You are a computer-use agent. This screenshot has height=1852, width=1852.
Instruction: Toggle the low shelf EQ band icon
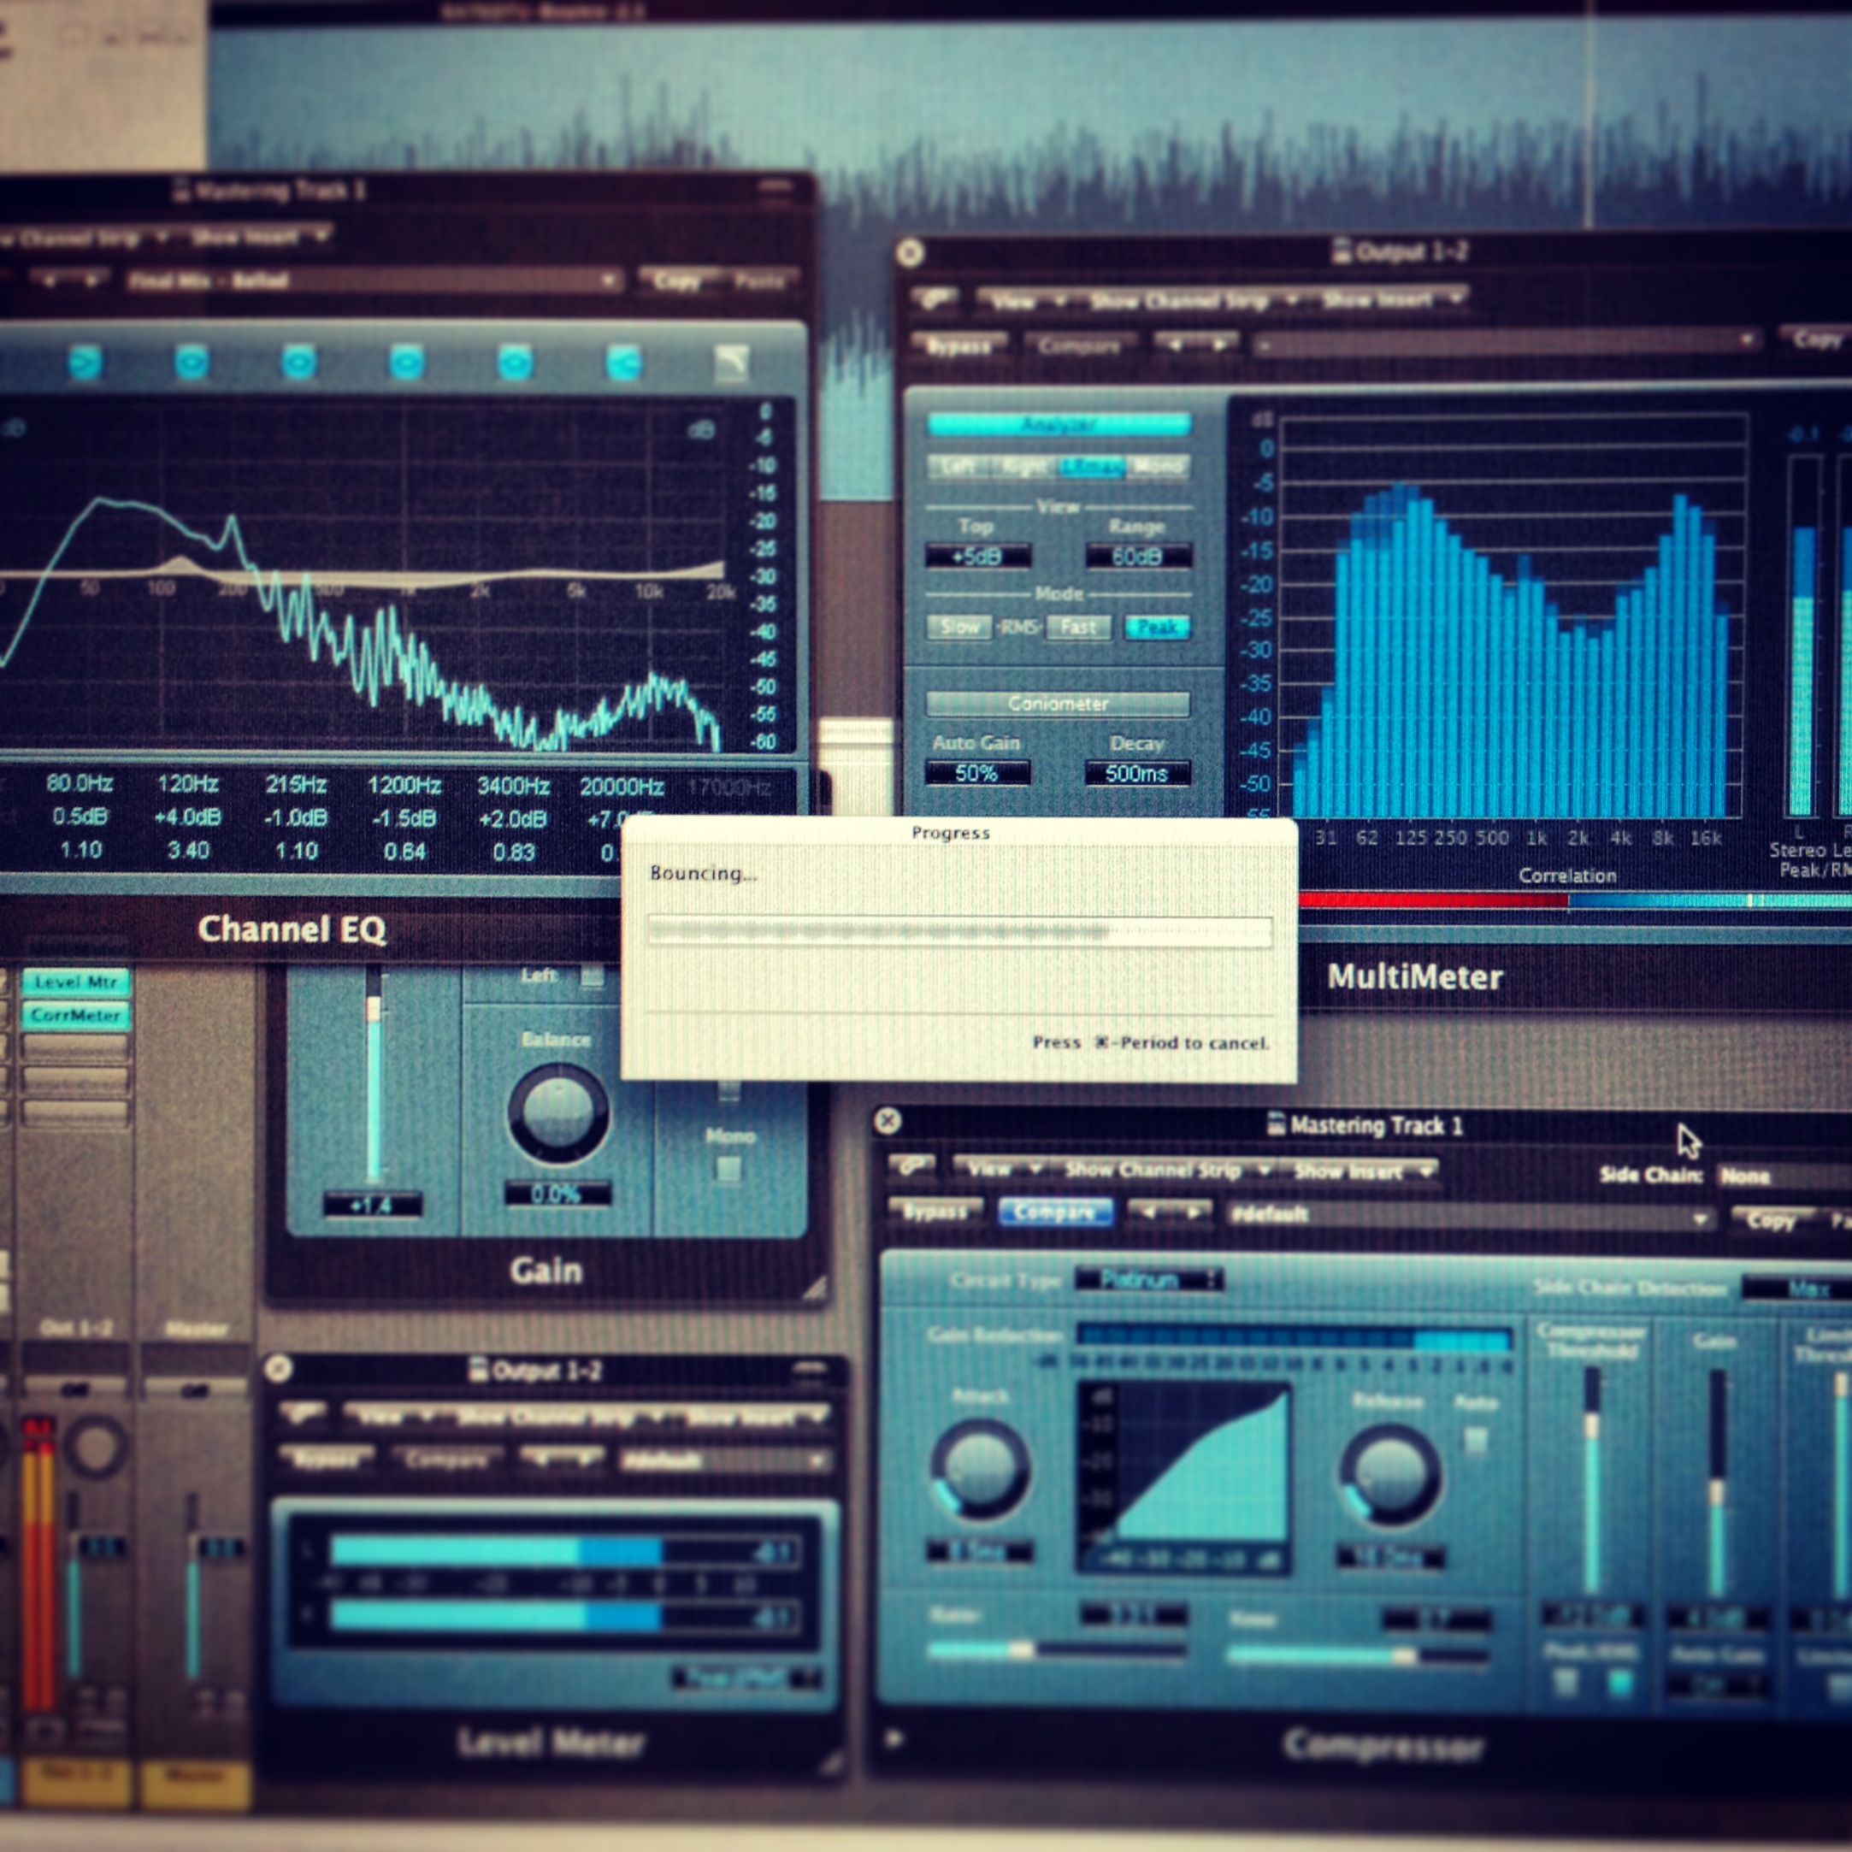coord(85,363)
